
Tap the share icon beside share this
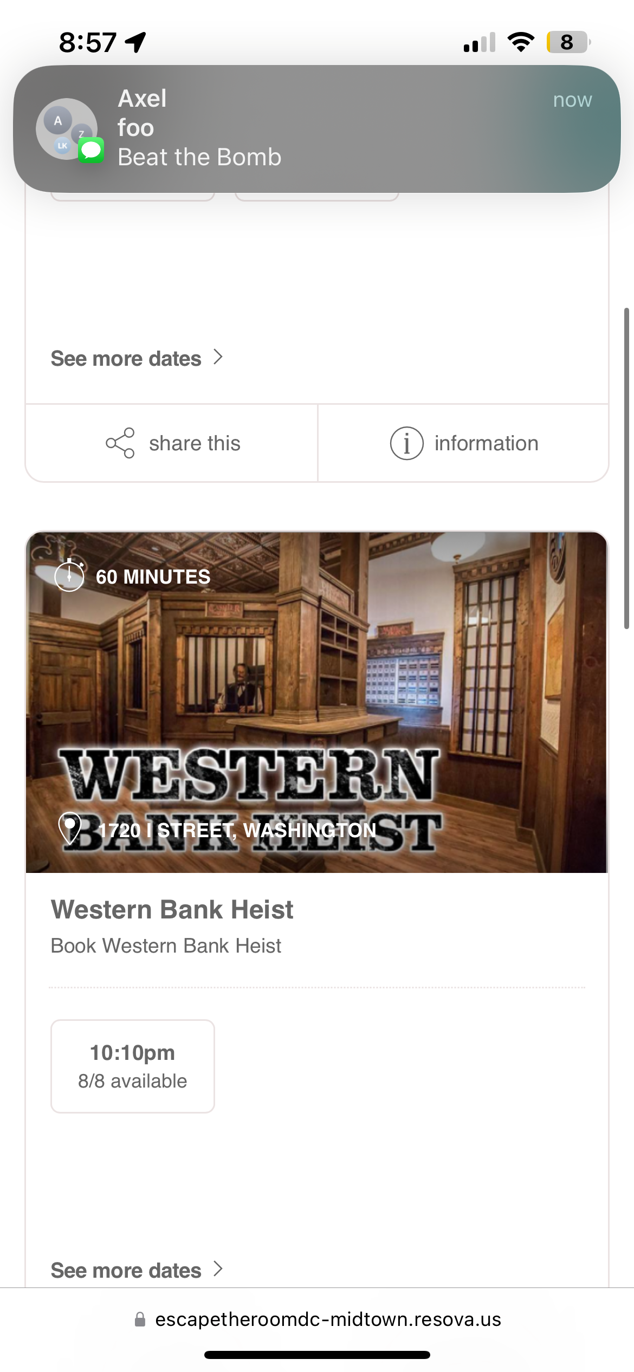[x=120, y=443]
